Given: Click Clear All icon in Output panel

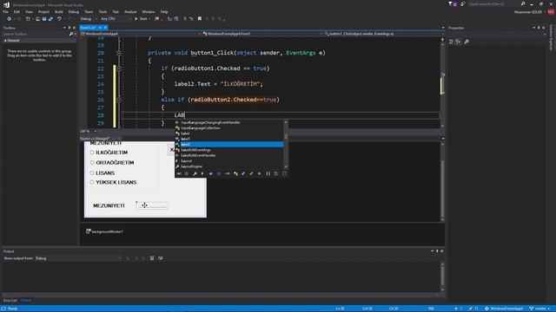Looking at the screenshot, I should click(x=152, y=258).
